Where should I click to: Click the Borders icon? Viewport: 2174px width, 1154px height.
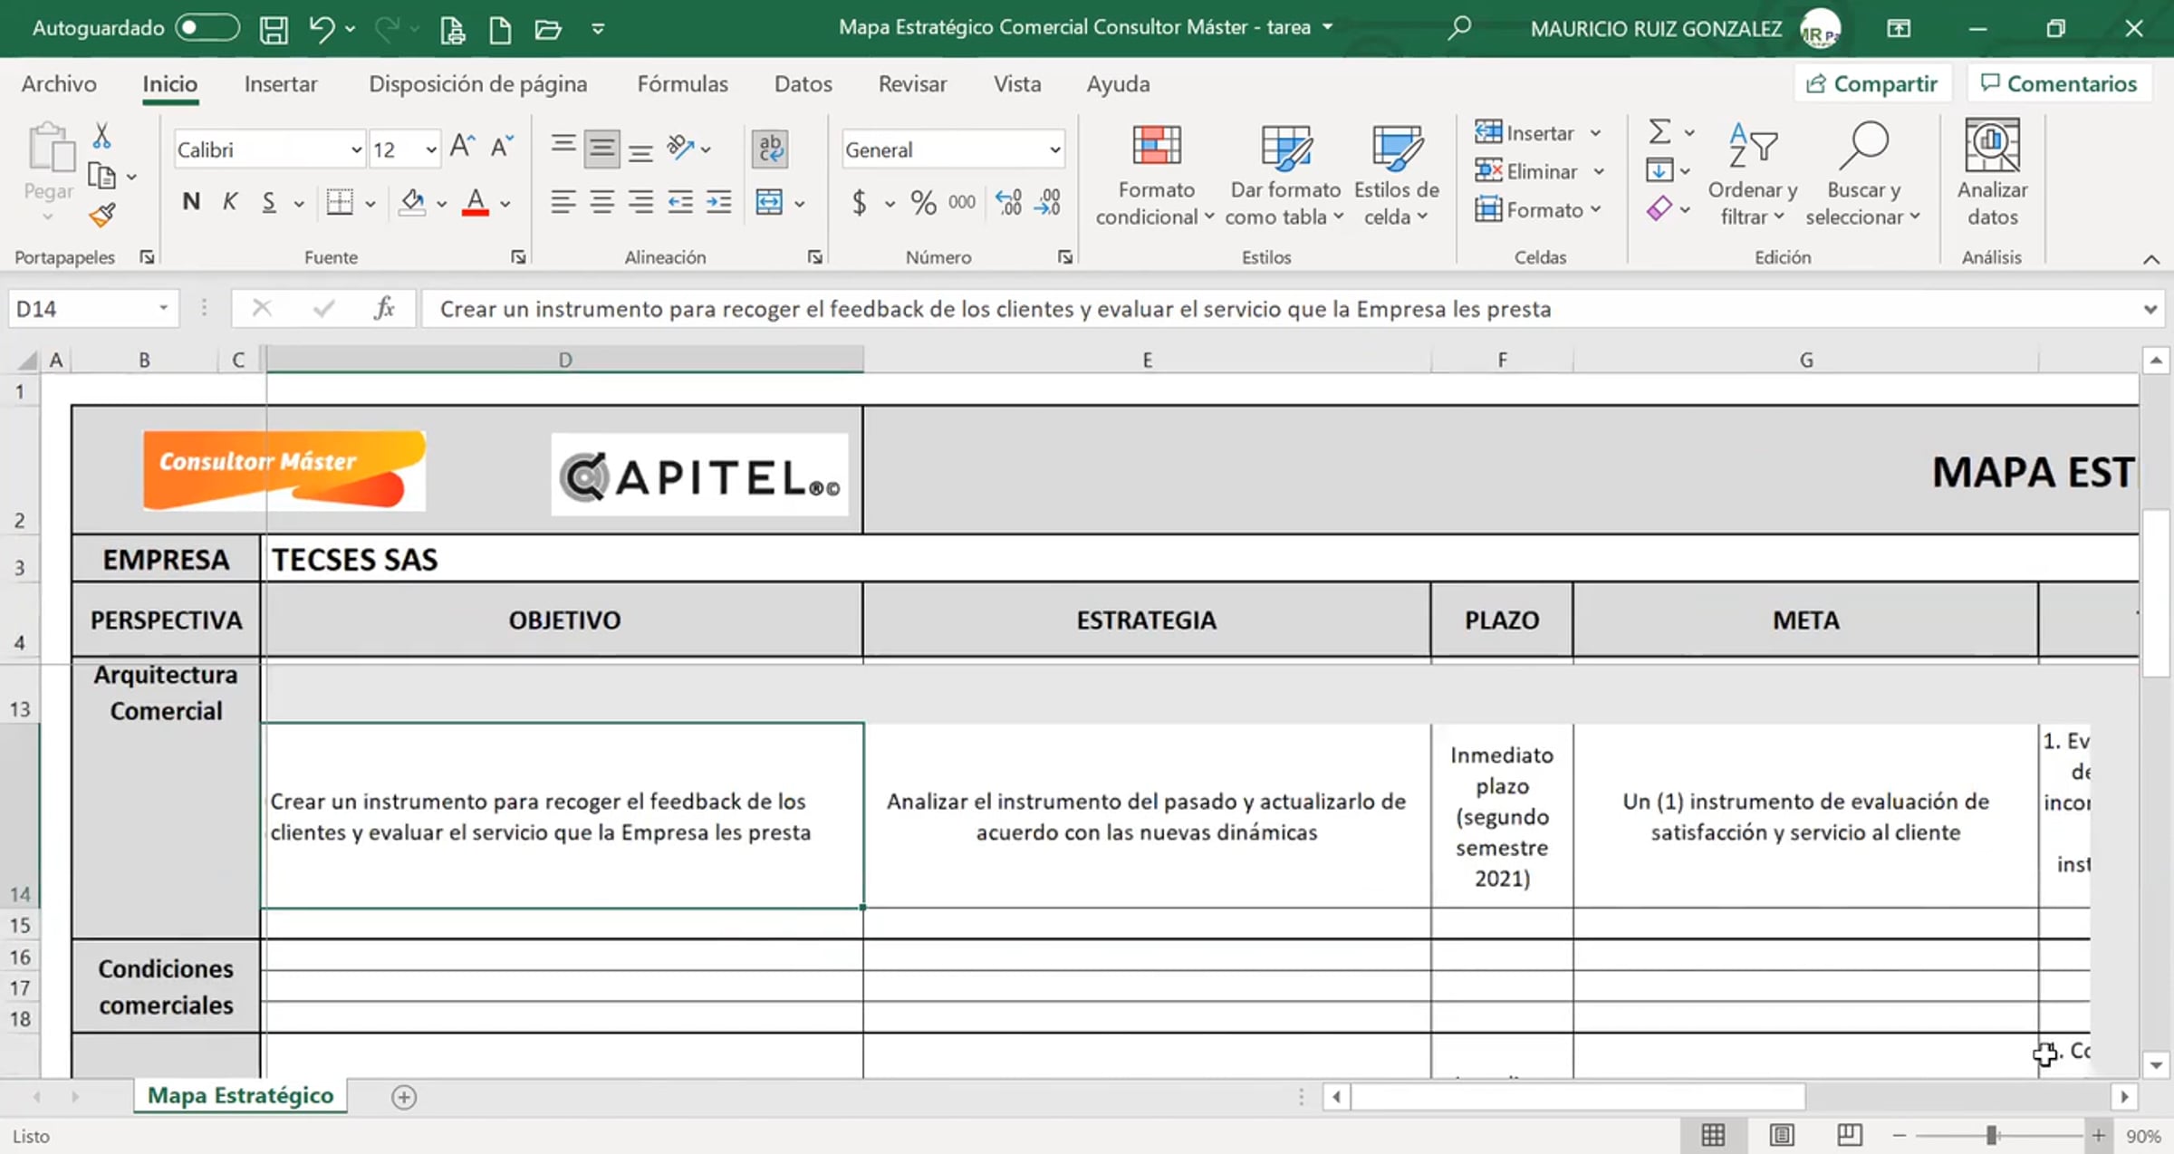[339, 202]
